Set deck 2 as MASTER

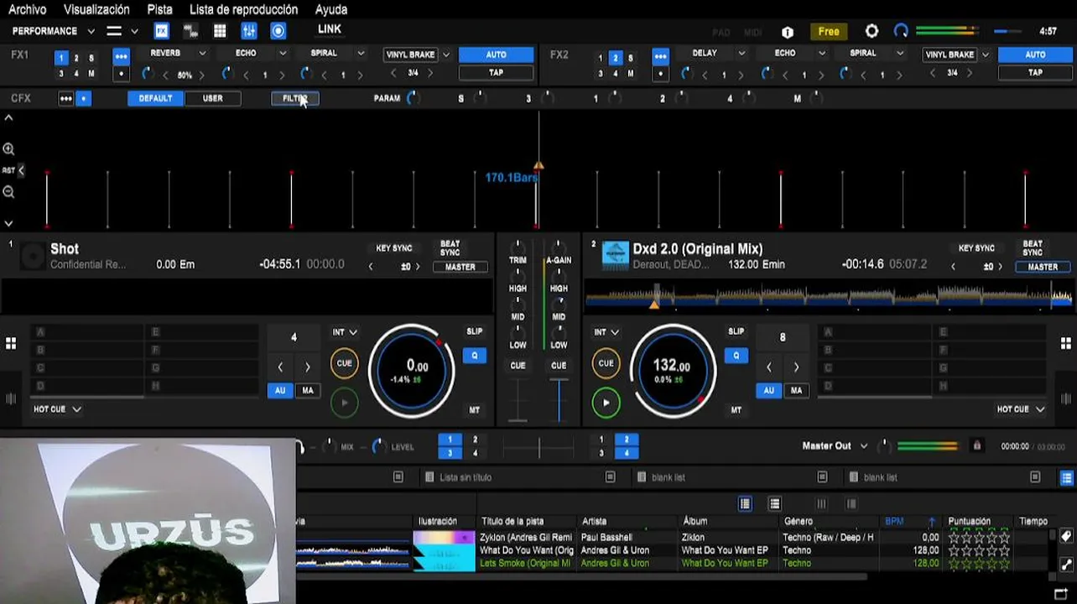point(1043,267)
